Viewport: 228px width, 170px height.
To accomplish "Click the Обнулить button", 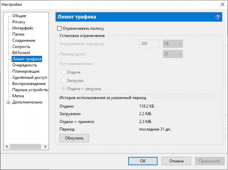I will pyautogui.click(x=74, y=138).
